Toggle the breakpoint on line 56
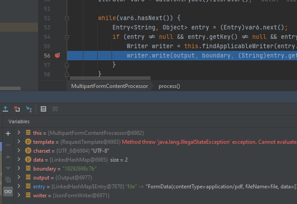The height and width of the screenshot is (204, 297). (x=57, y=55)
